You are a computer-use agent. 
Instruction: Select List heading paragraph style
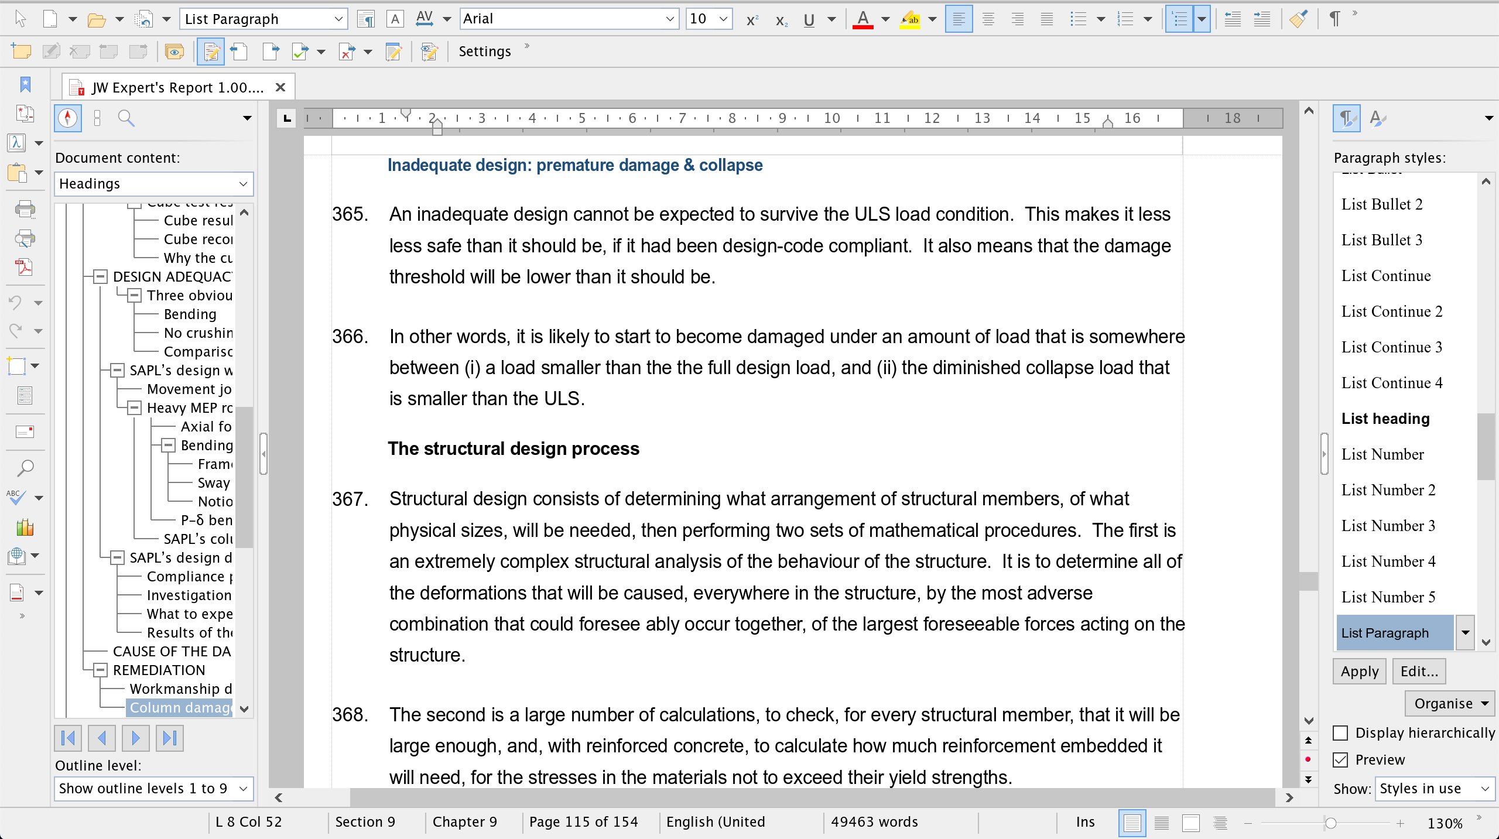click(x=1385, y=419)
